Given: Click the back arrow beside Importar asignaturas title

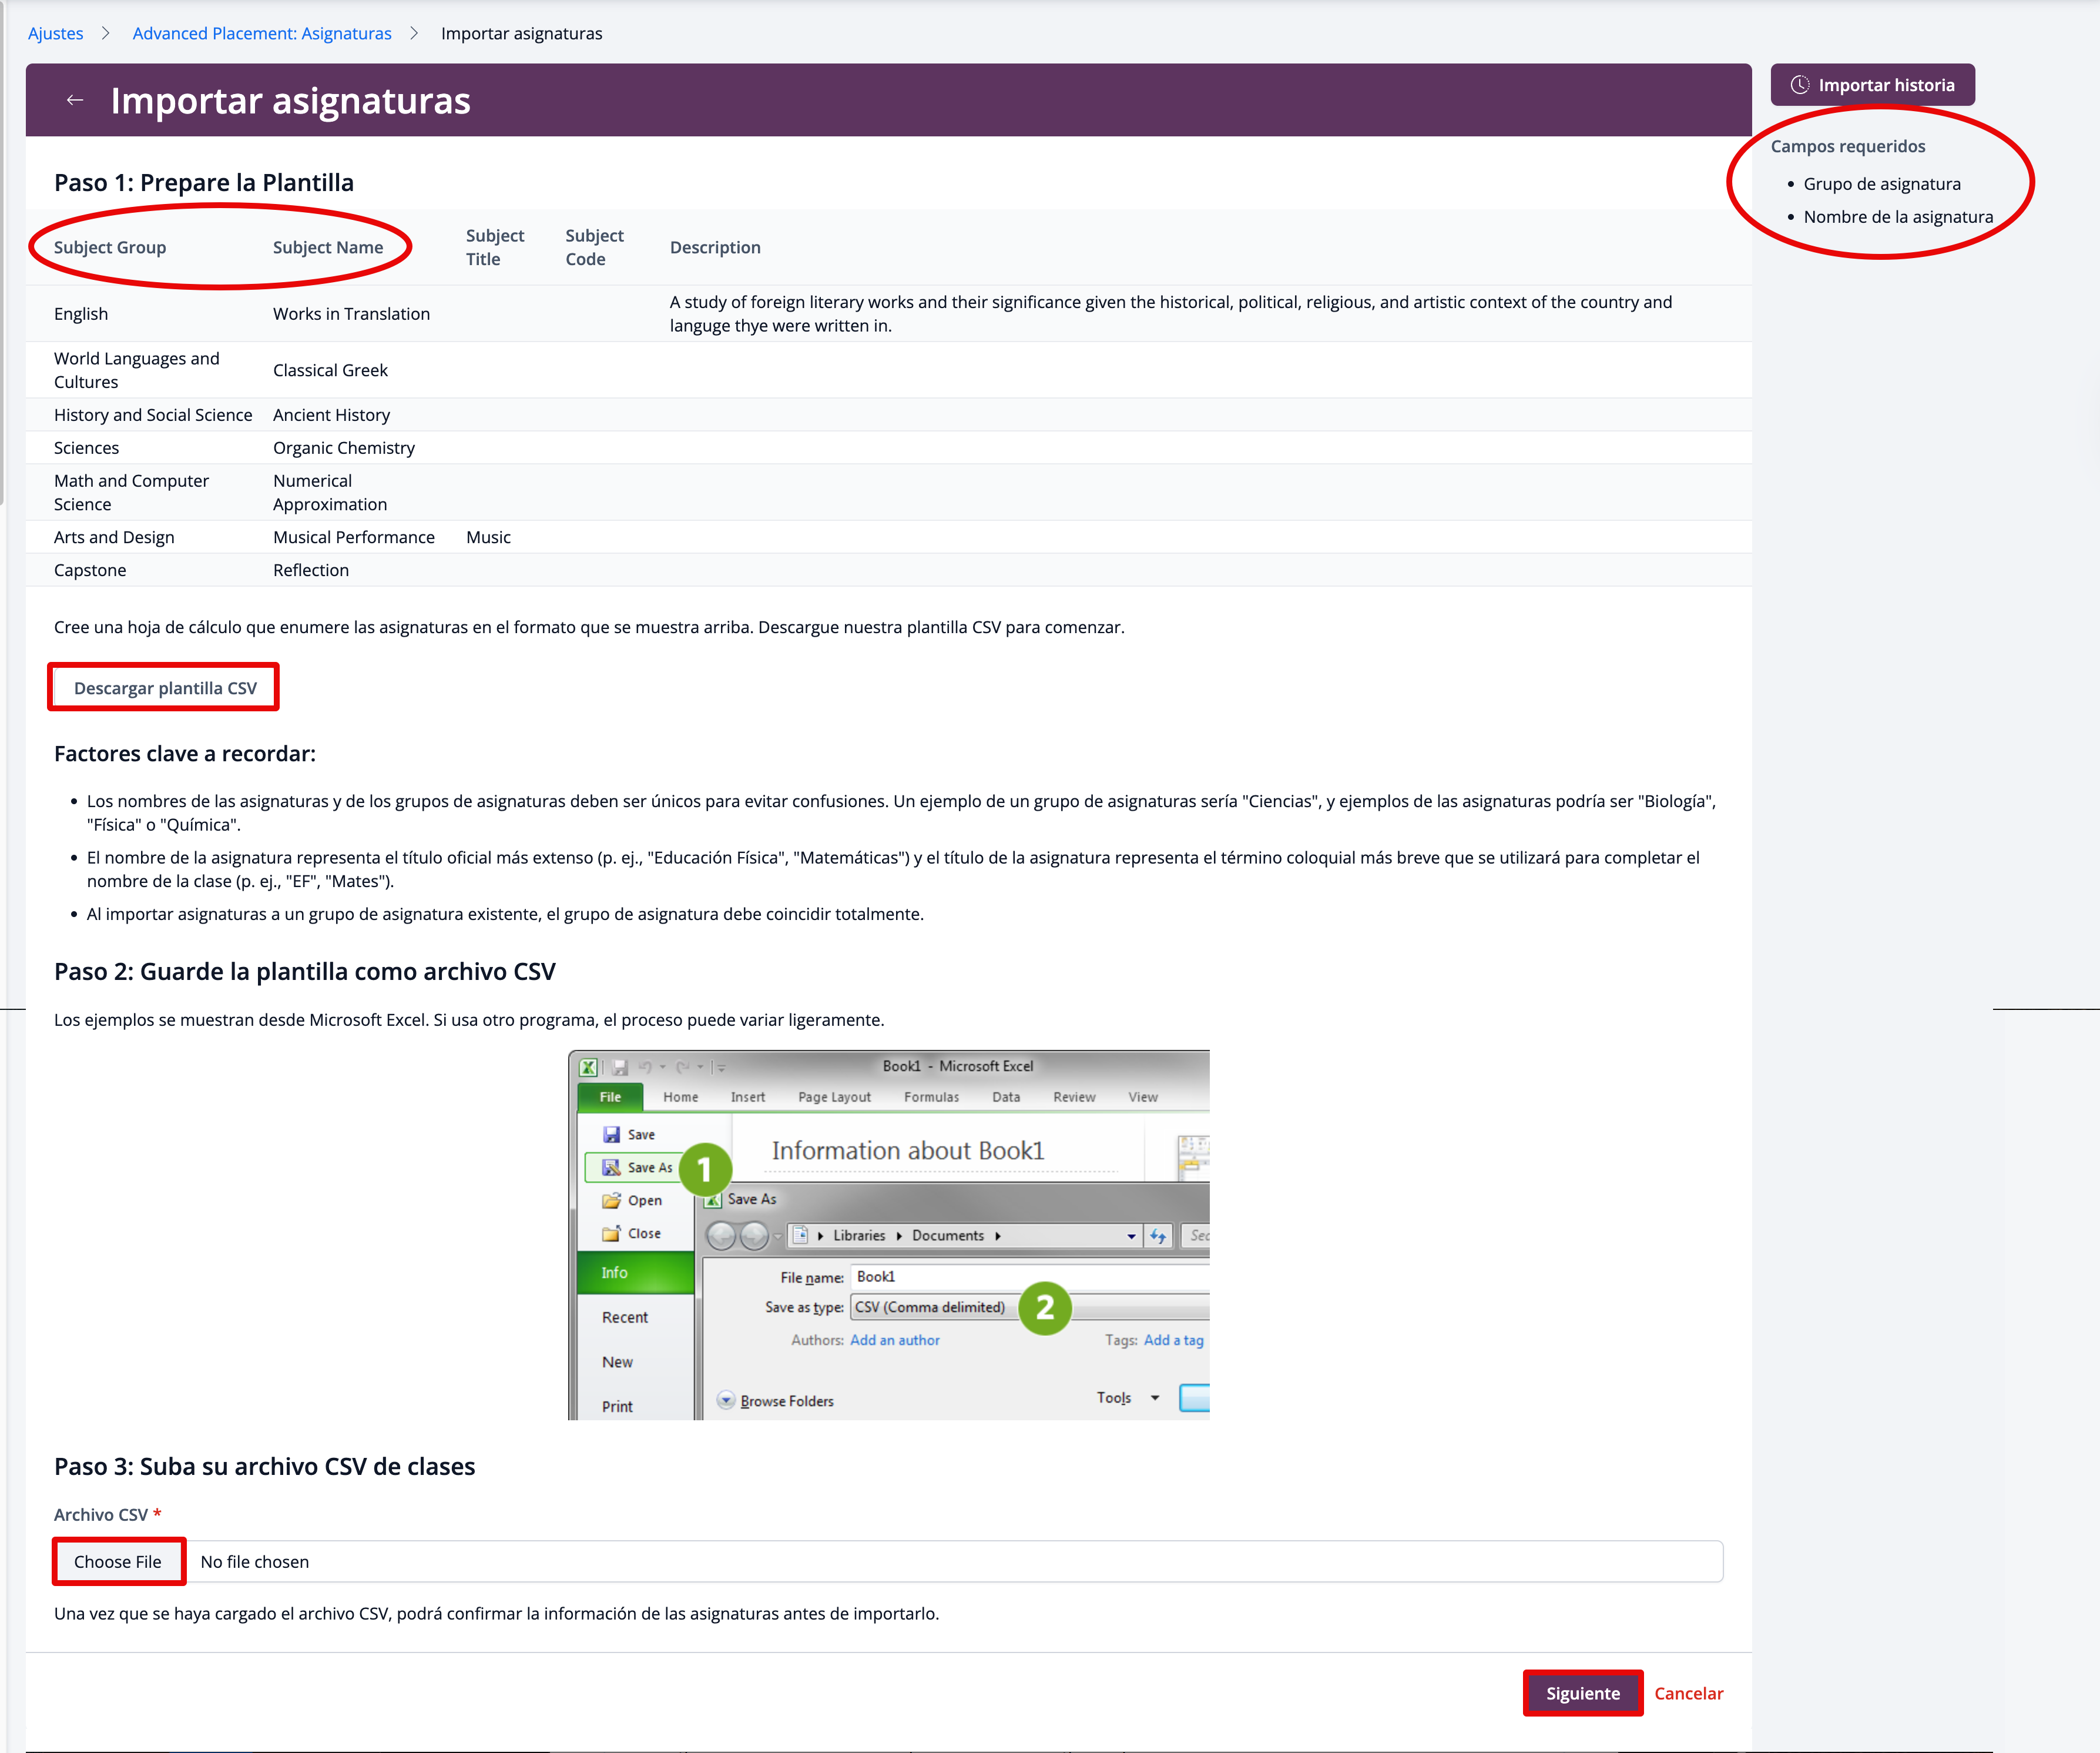Looking at the screenshot, I should [74, 100].
